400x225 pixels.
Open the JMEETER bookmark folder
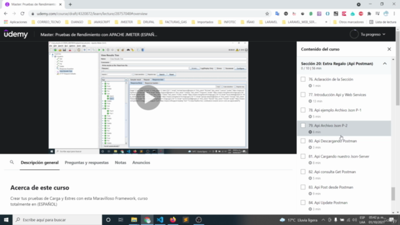124,22
